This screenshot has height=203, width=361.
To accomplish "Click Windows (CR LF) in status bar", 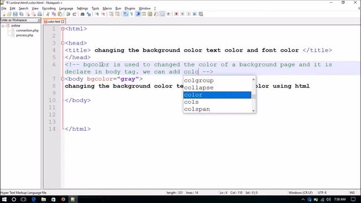I will coord(301,193).
